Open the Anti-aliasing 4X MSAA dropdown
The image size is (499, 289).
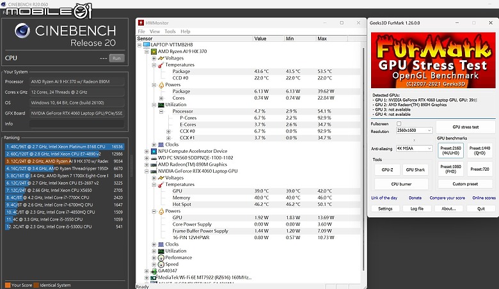point(414,148)
